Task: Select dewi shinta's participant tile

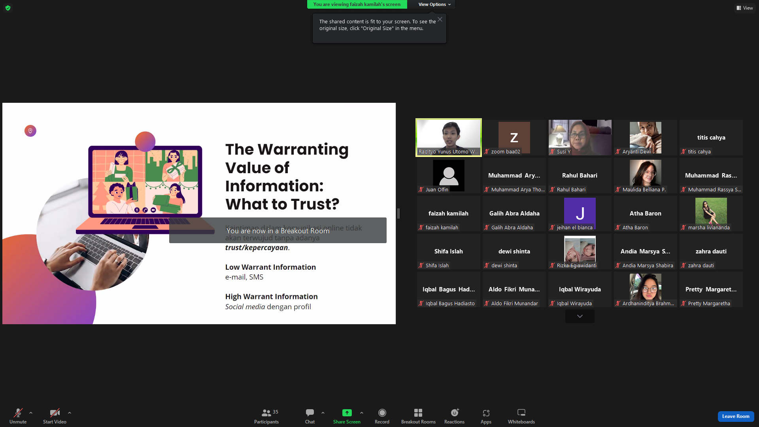Action: pos(514,251)
